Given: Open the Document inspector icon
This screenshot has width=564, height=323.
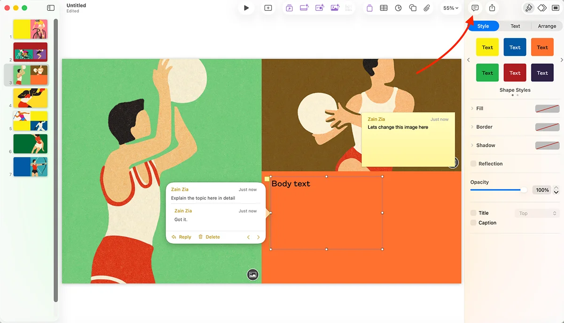Looking at the screenshot, I should pyautogui.click(x=556, y=8).
